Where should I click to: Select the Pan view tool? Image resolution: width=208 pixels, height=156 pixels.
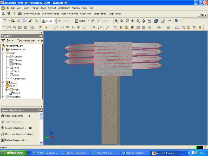click(x=133, y=21)
